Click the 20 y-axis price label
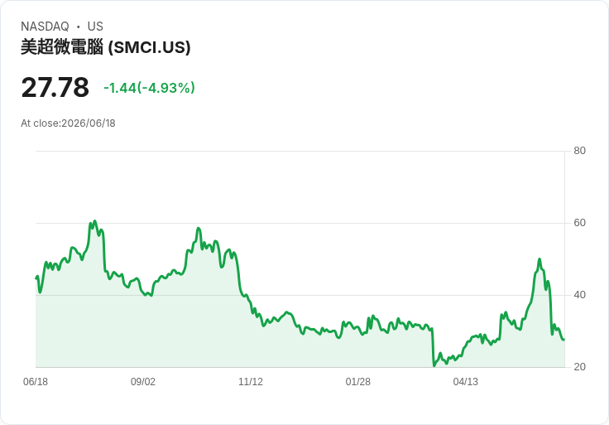 point(579,367)
